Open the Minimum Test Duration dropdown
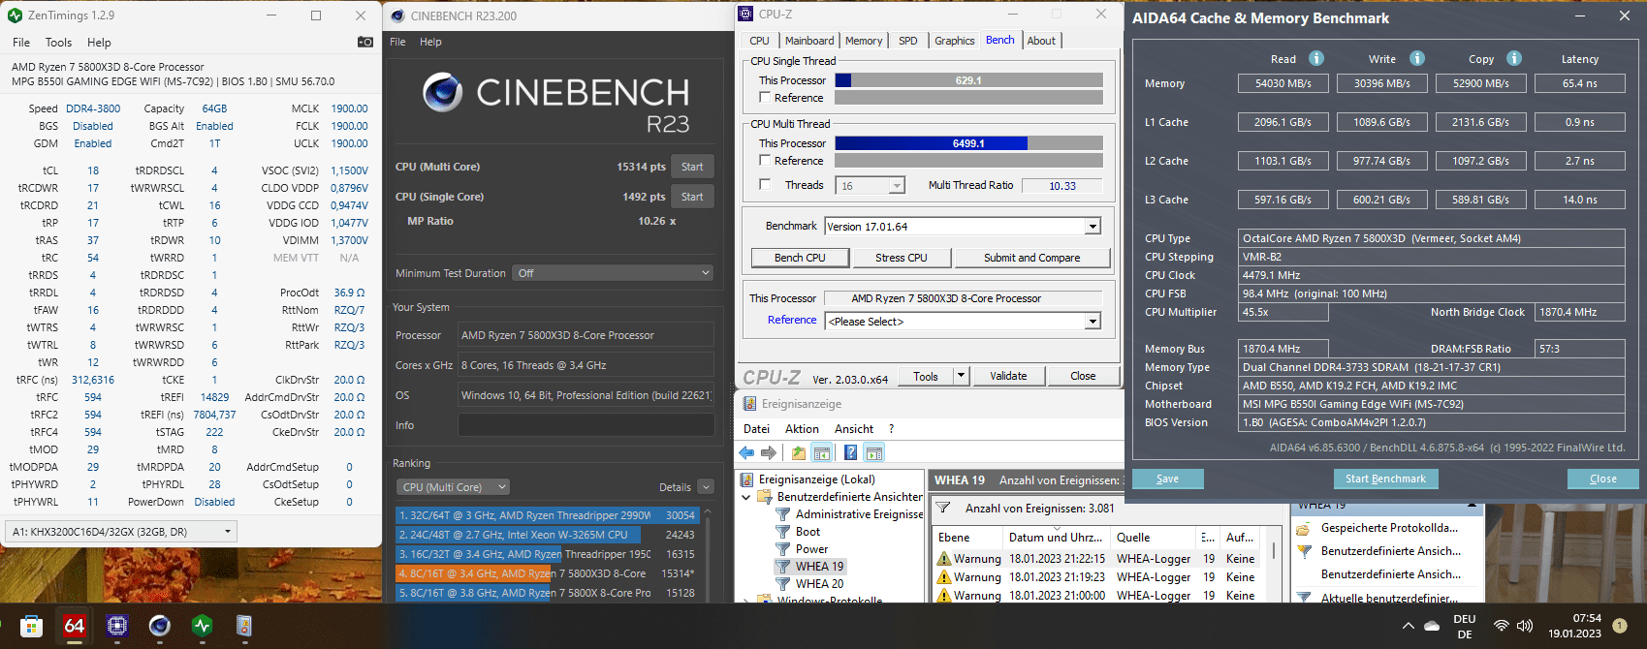Viewport: 1647px width, 649px height. click(614, 273)
